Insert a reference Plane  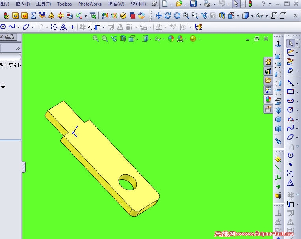tap(278, 159)
